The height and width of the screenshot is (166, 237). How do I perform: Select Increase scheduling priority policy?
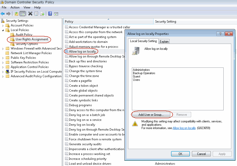[88, 159]
